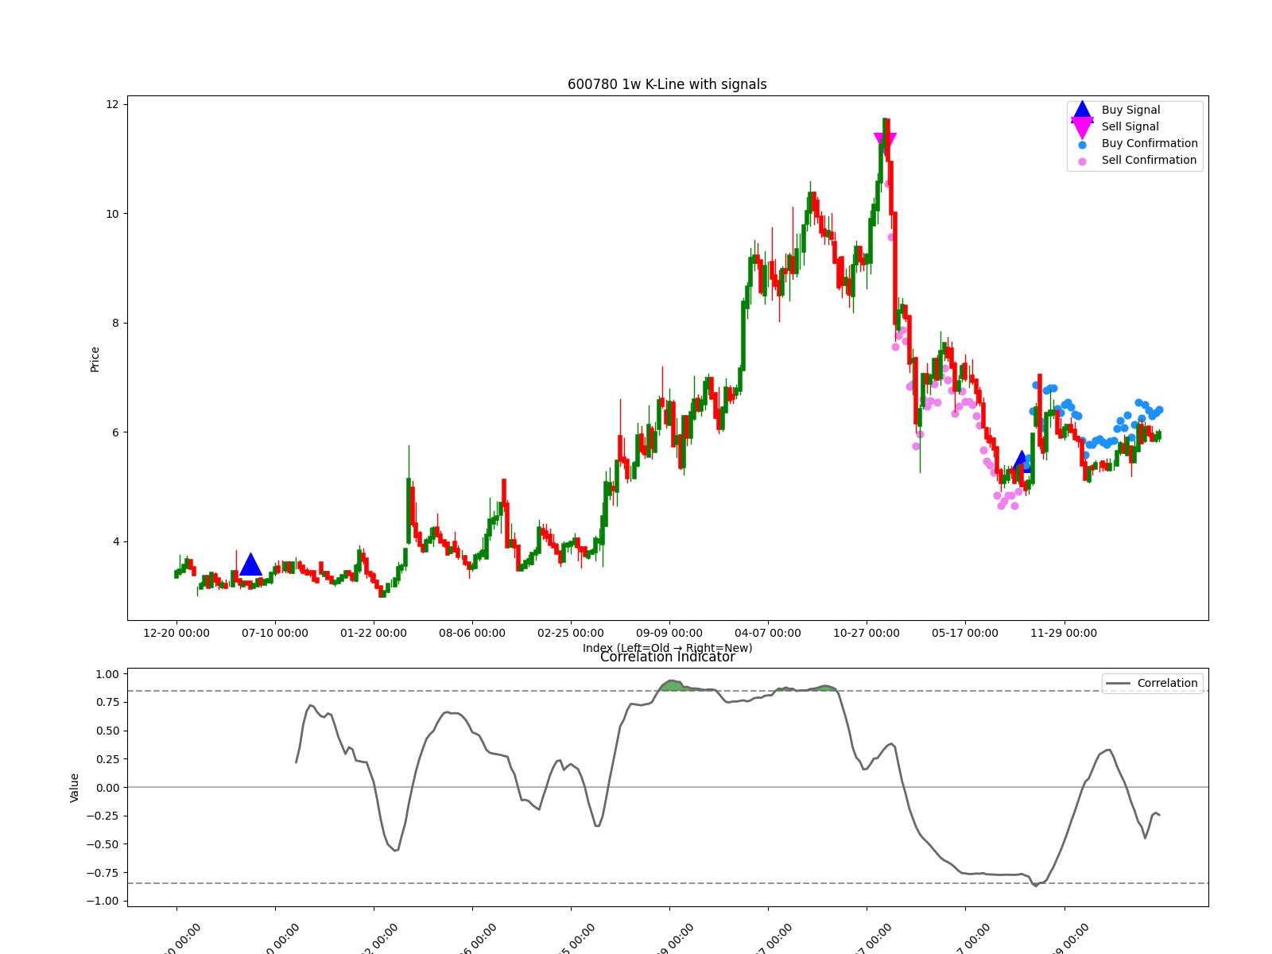Click the price axis tick '8'
The image size is (1272, 954).
pyautogui.click(x=115, y=324)
